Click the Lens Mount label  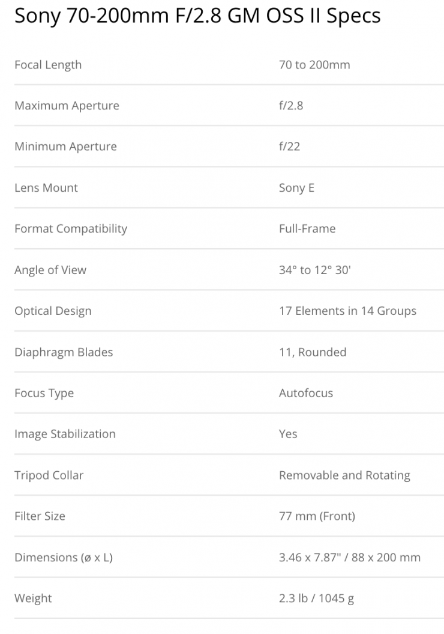tap(46, 187)
